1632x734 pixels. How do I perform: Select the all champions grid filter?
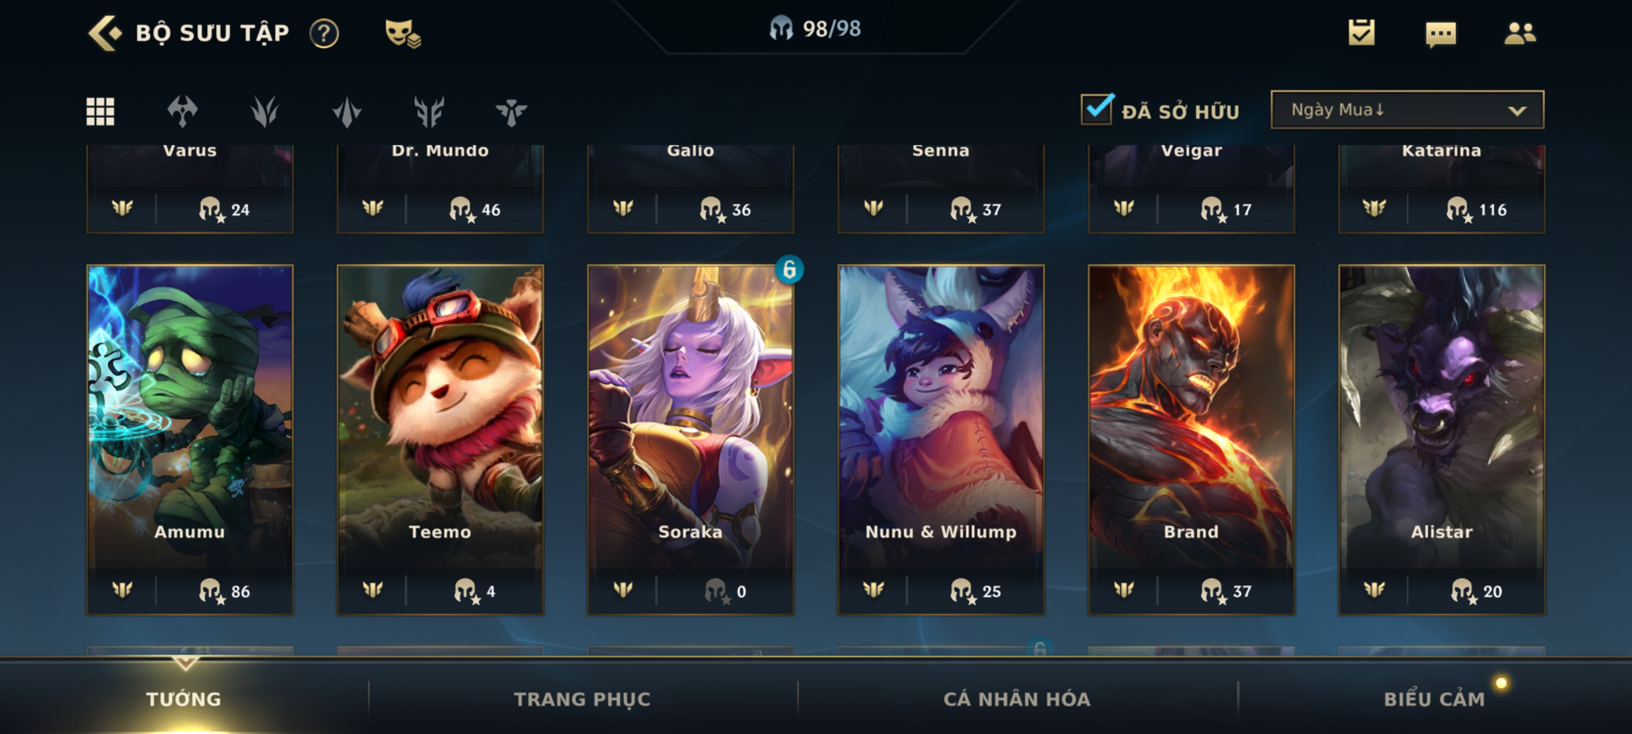click(100, 112)
